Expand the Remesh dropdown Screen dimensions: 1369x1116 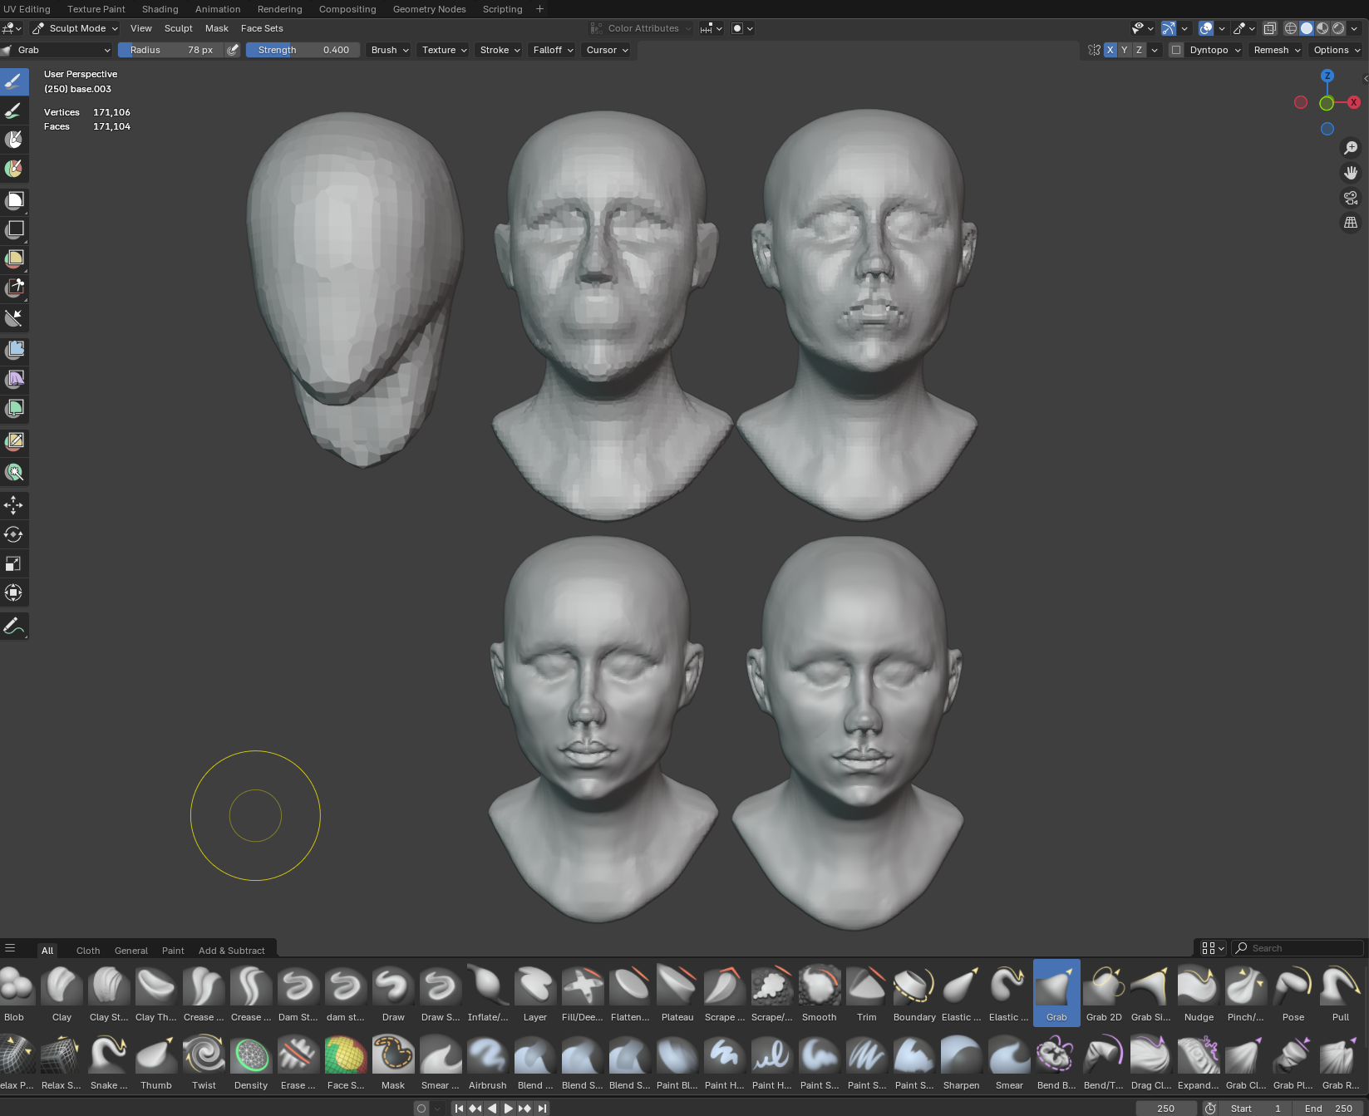pos(1277,50)
